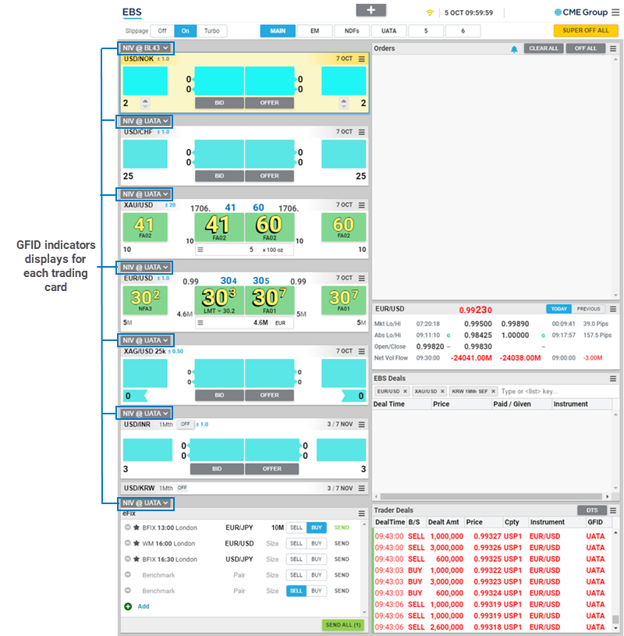Image resolution: width=624 pixels, height=636 pixels.
Task: Open the USD/NOK card hamburger menu
Action: [x=361, y=59]
